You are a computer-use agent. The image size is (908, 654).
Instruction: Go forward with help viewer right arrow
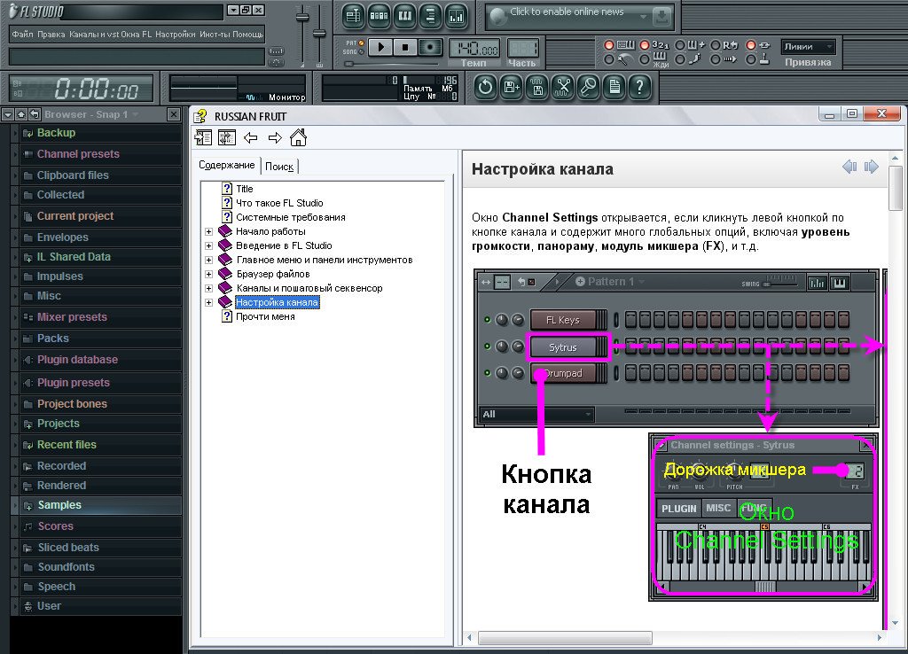[275, 137]
